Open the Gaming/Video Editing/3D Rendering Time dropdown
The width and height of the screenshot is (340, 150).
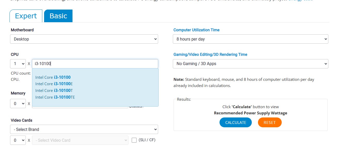(250, 64)
